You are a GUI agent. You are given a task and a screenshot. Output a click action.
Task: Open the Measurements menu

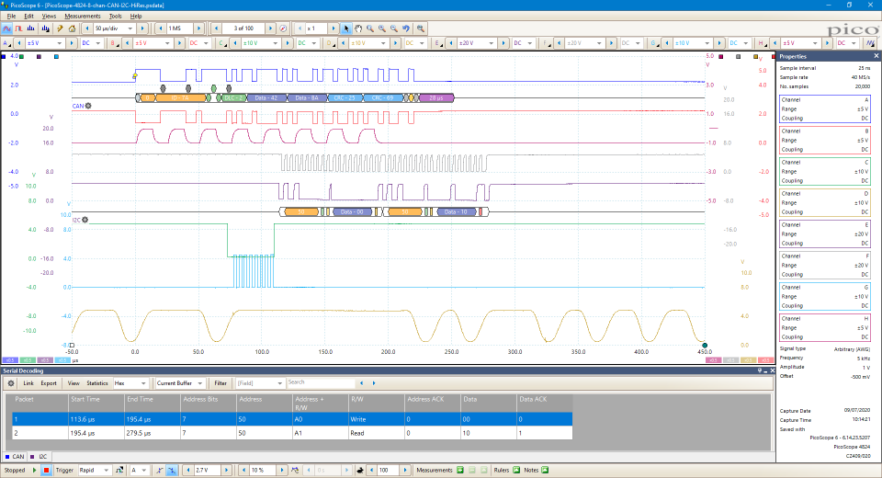(83, 17)
